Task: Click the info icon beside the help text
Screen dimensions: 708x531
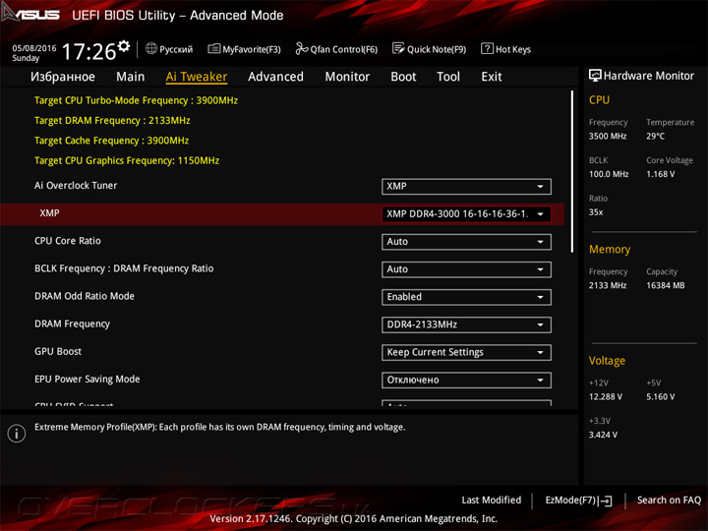Action: coord(17,434)
